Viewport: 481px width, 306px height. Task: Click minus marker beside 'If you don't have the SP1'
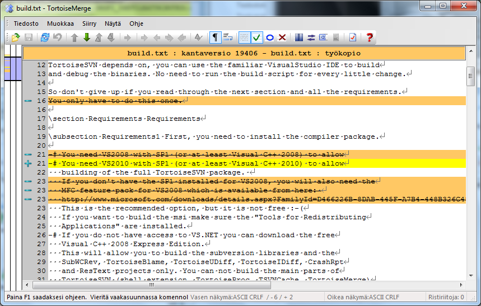tap(28, 181)
